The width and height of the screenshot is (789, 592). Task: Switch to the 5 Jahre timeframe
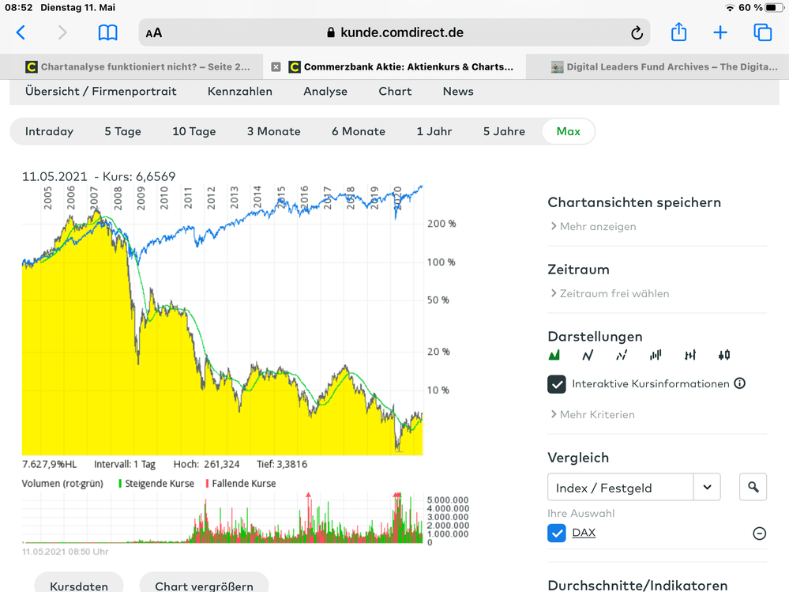tap(504, 131)
